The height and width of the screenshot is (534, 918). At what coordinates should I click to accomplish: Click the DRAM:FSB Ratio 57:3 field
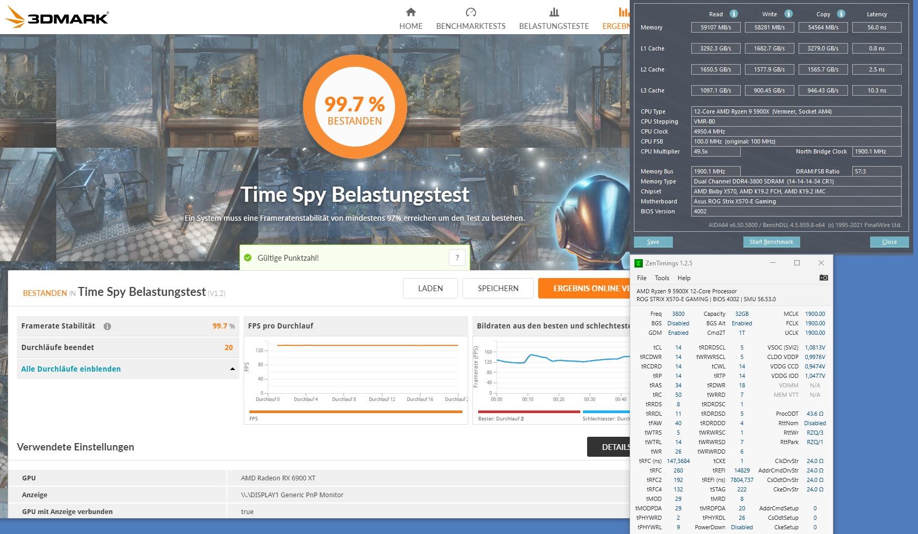(x=876, y=171)
